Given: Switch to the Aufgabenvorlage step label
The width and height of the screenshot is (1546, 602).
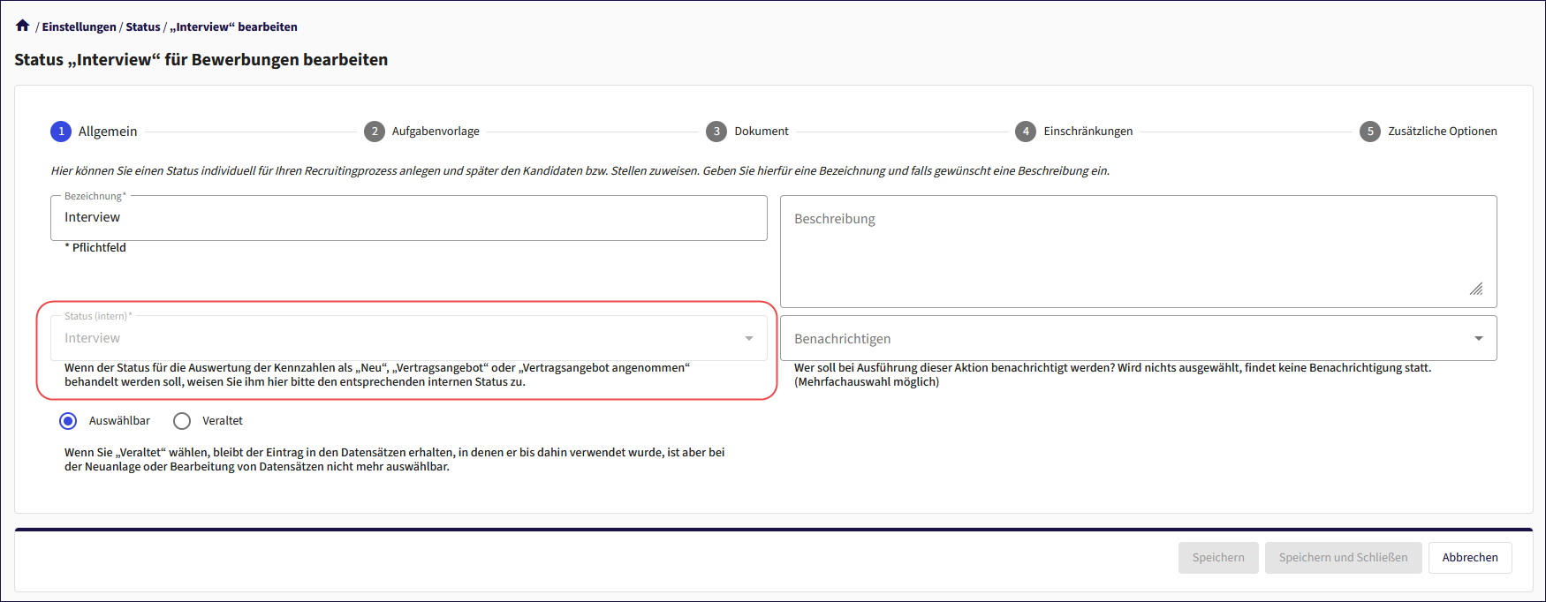Looking at the screenshot, I should [436, 132].
